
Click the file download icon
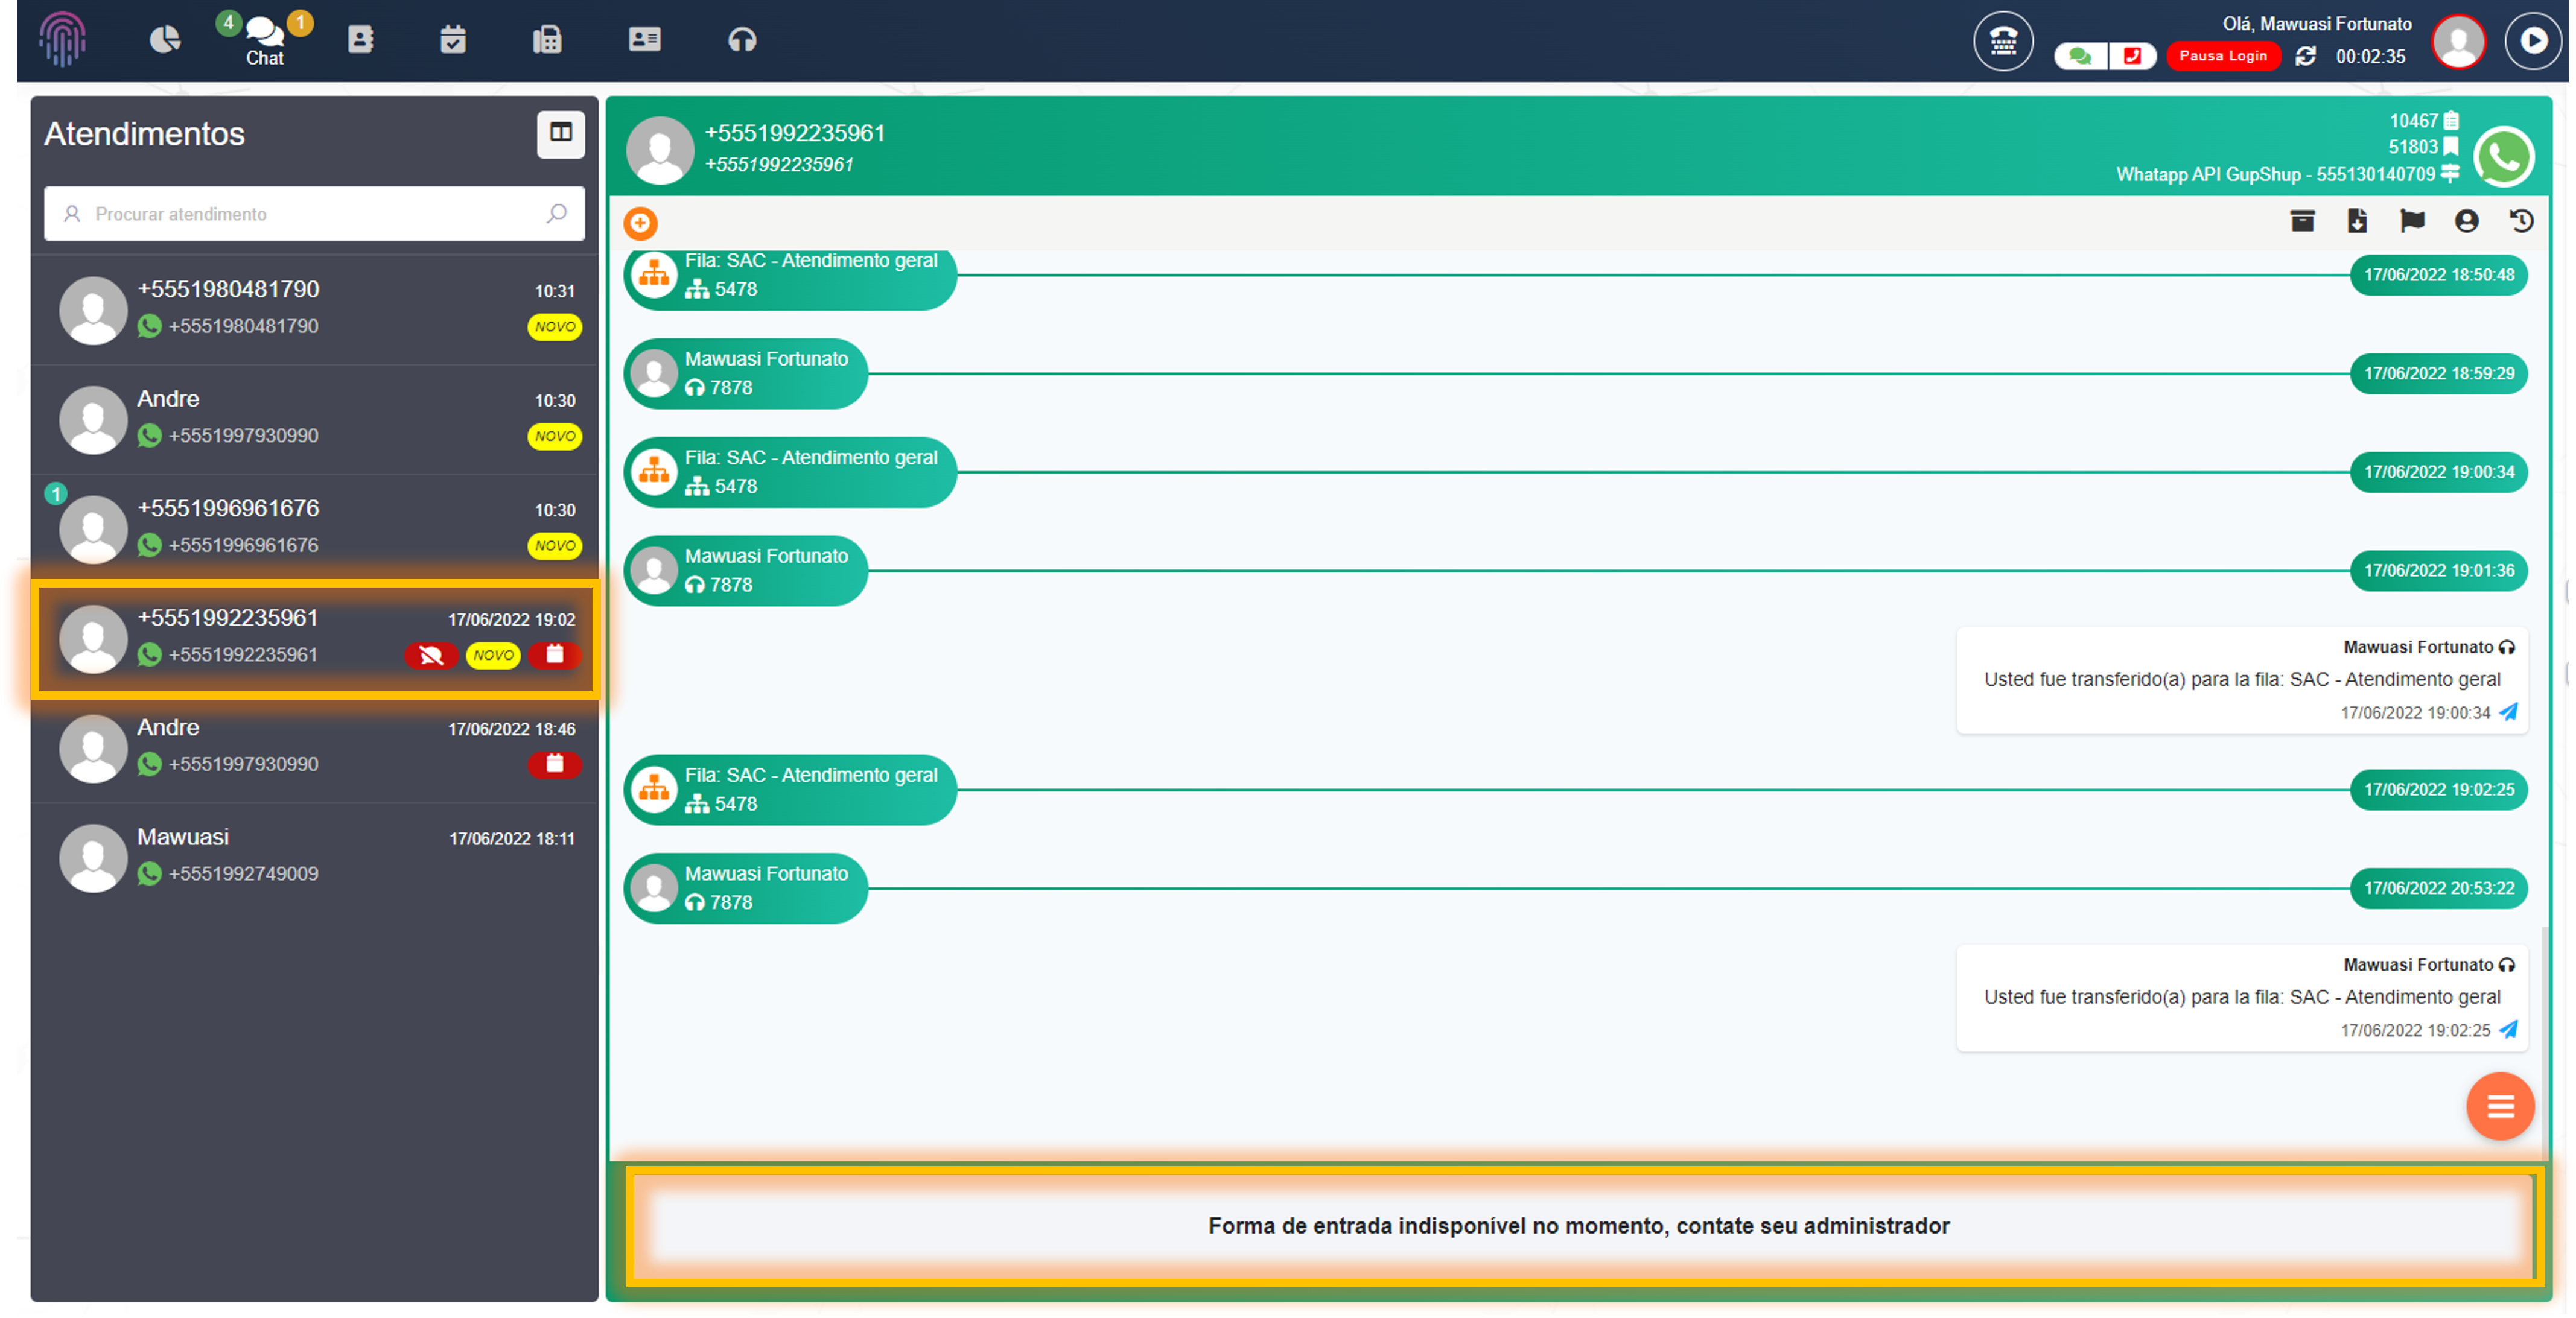2358,221
